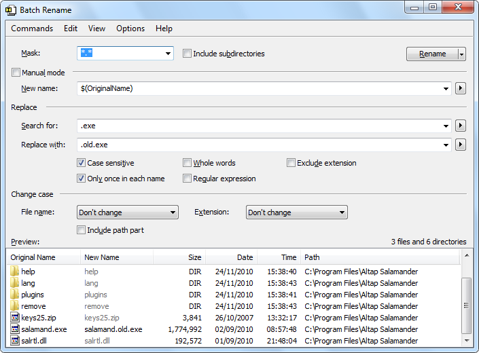
Task: Click the keys25.zip file icon
Action: [x=15, y=318]
